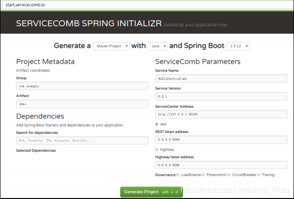294x199 pixels.
Task: Click the ServiceCenter Address input field
Action: (x=221, y=114)
